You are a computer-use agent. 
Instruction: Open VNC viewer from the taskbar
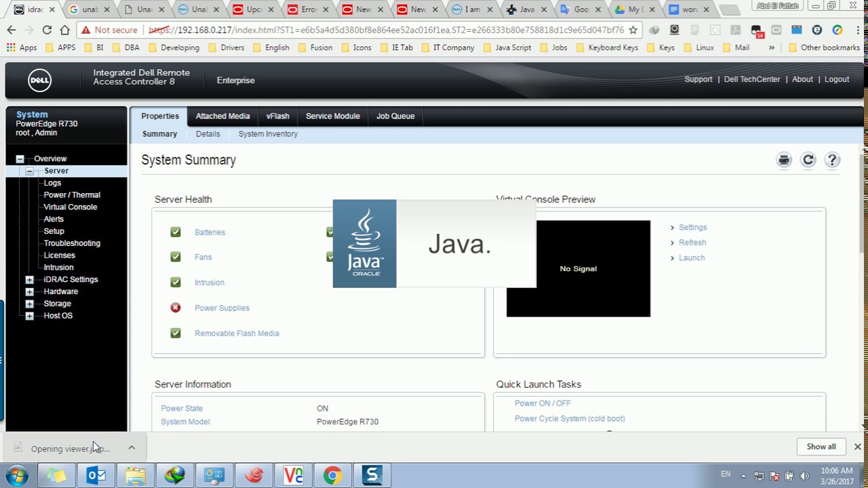point(293,476)
